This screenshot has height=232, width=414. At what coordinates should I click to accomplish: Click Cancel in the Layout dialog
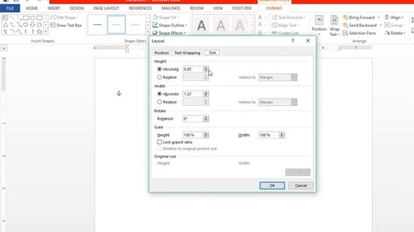coord(301,186)
